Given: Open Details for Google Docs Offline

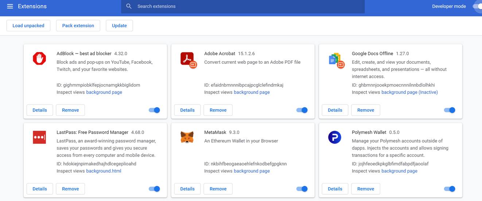Looking at the screenshot, I should point(335,110).
